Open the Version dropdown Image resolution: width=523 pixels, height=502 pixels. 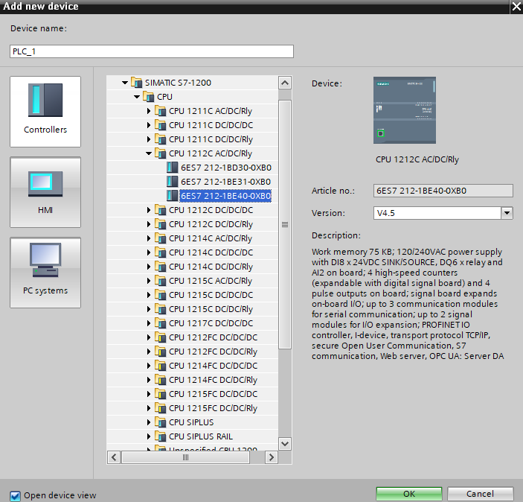point(507,213)
